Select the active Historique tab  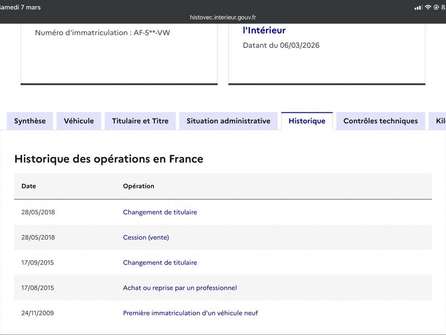tap(307, 121)
